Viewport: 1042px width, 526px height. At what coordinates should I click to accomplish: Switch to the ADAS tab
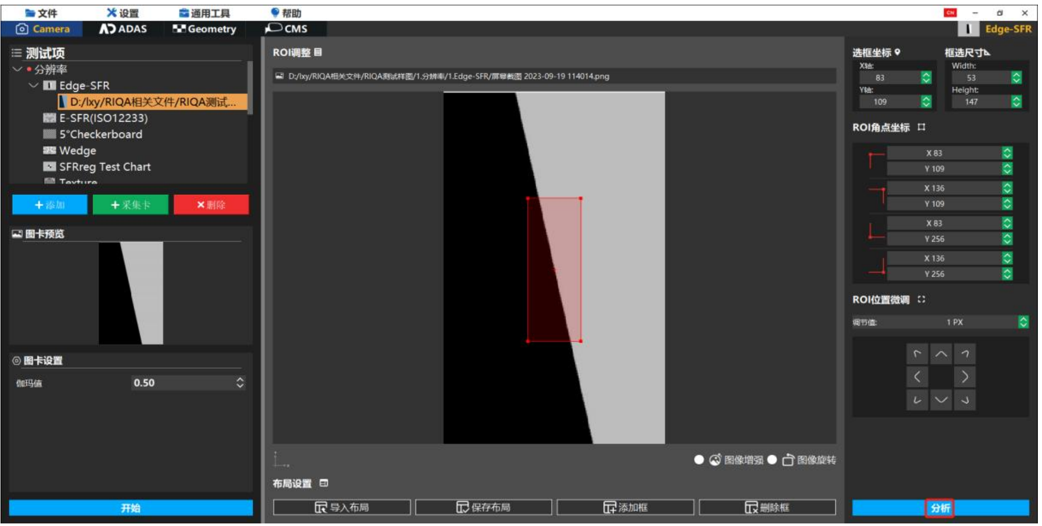point(123,29)
